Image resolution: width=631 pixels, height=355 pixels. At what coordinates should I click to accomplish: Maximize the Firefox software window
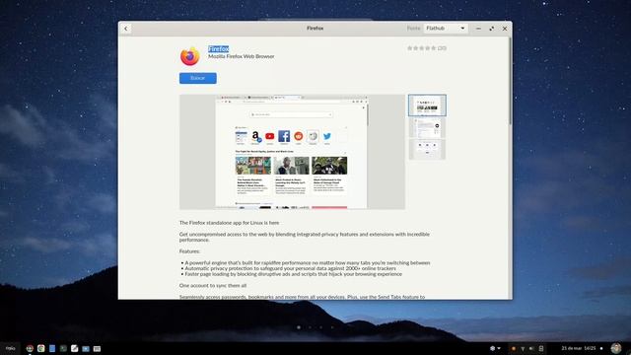(491, 29)
